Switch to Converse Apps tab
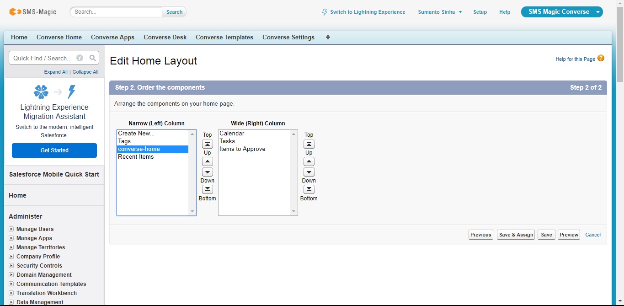Viewport: 624px width, 306px height. pos(112,38)
